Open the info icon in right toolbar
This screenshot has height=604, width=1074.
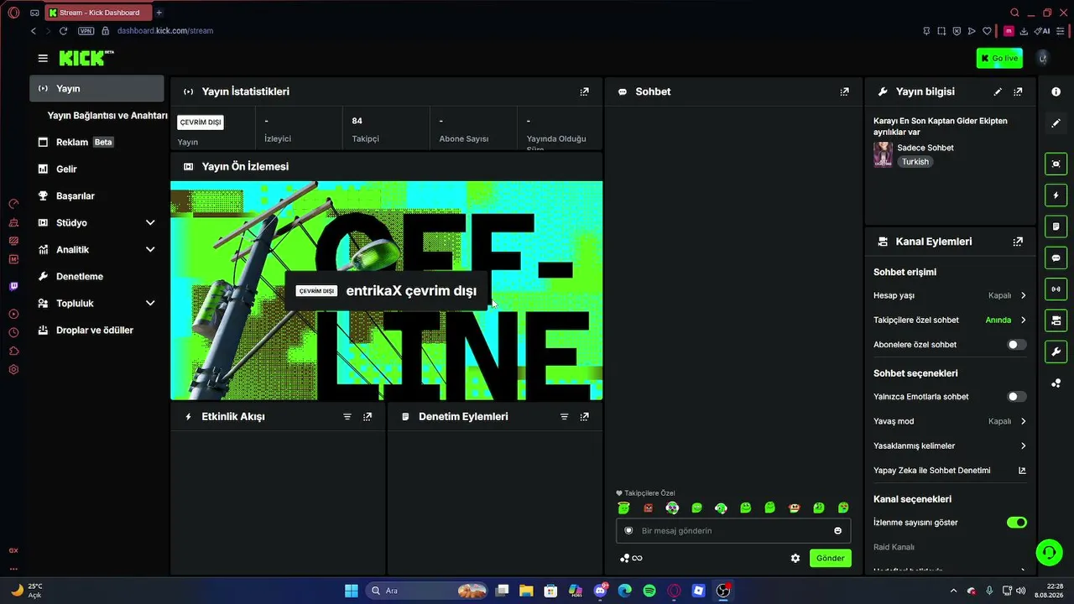coord(1056,91)
